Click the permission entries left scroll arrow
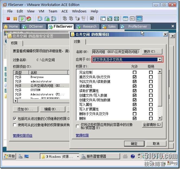The width and height of the screenshot is (180, 169). point(16,101)
